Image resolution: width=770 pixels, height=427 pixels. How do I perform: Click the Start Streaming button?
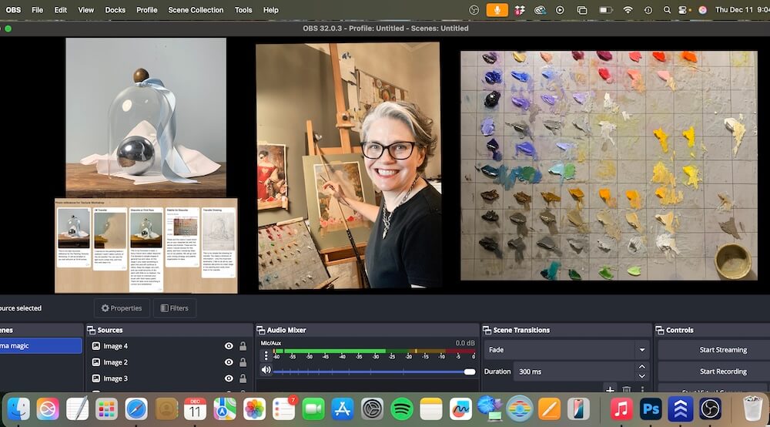coord(722,349)
